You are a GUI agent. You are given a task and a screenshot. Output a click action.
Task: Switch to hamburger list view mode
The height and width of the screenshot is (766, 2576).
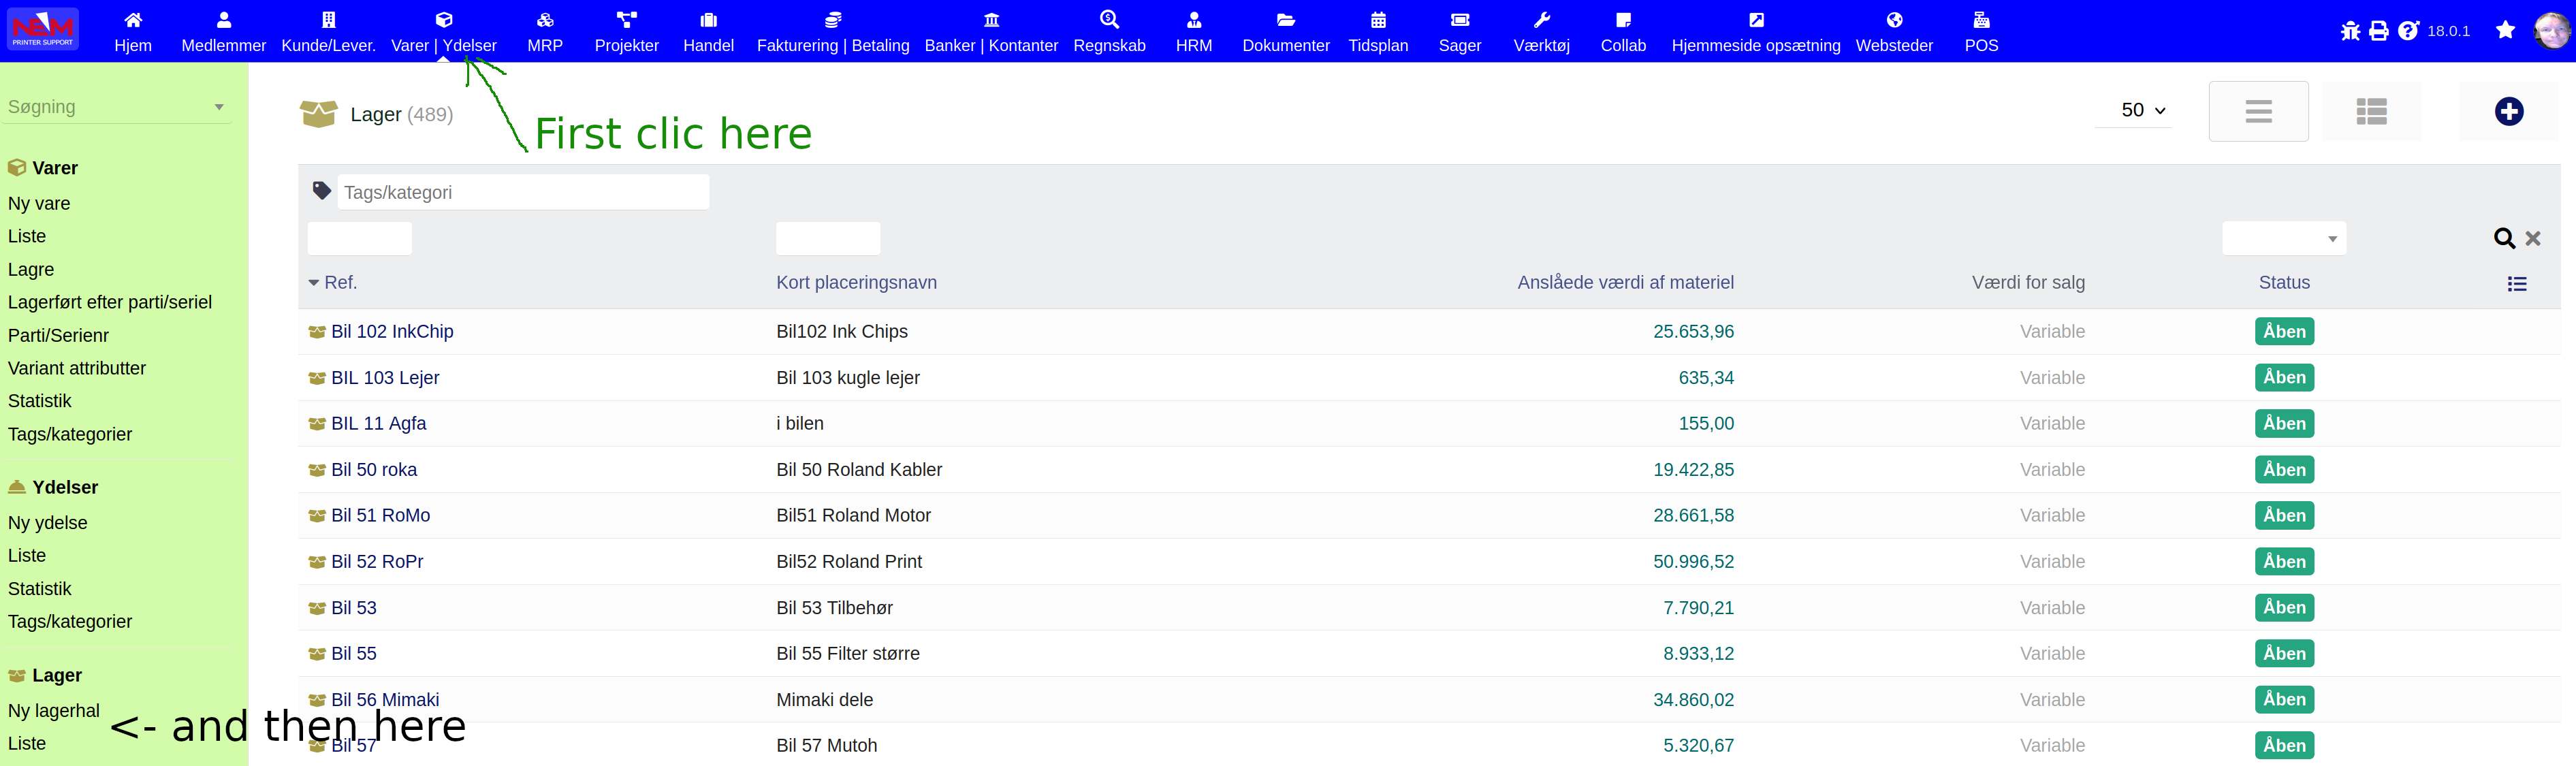click(x=2258, y=111)
